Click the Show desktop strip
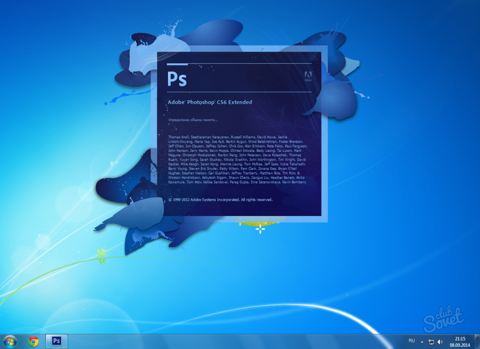This screenshot has width=480, height=349. (x=477, y=342)
